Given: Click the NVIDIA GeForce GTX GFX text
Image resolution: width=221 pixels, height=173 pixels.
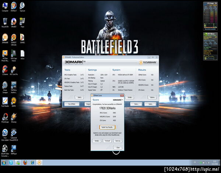Looking at the screenshot, I should pos(125,75).
